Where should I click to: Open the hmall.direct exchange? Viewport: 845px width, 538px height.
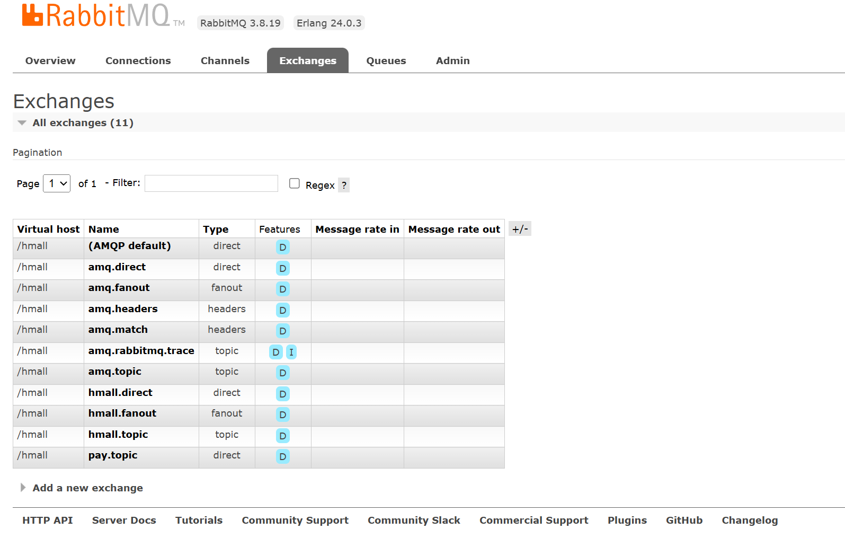(120, 393)
